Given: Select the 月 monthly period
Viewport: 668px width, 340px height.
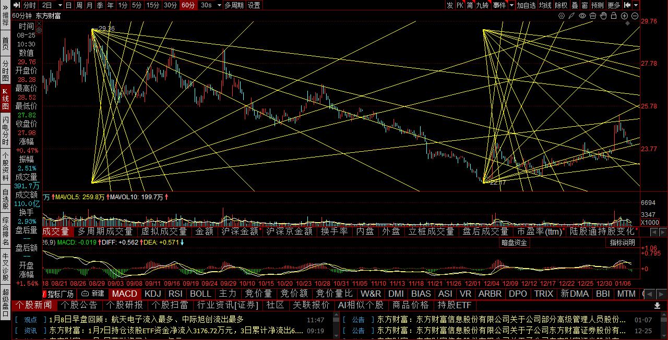Looking at the screenshot, I should tap(90, 5).
